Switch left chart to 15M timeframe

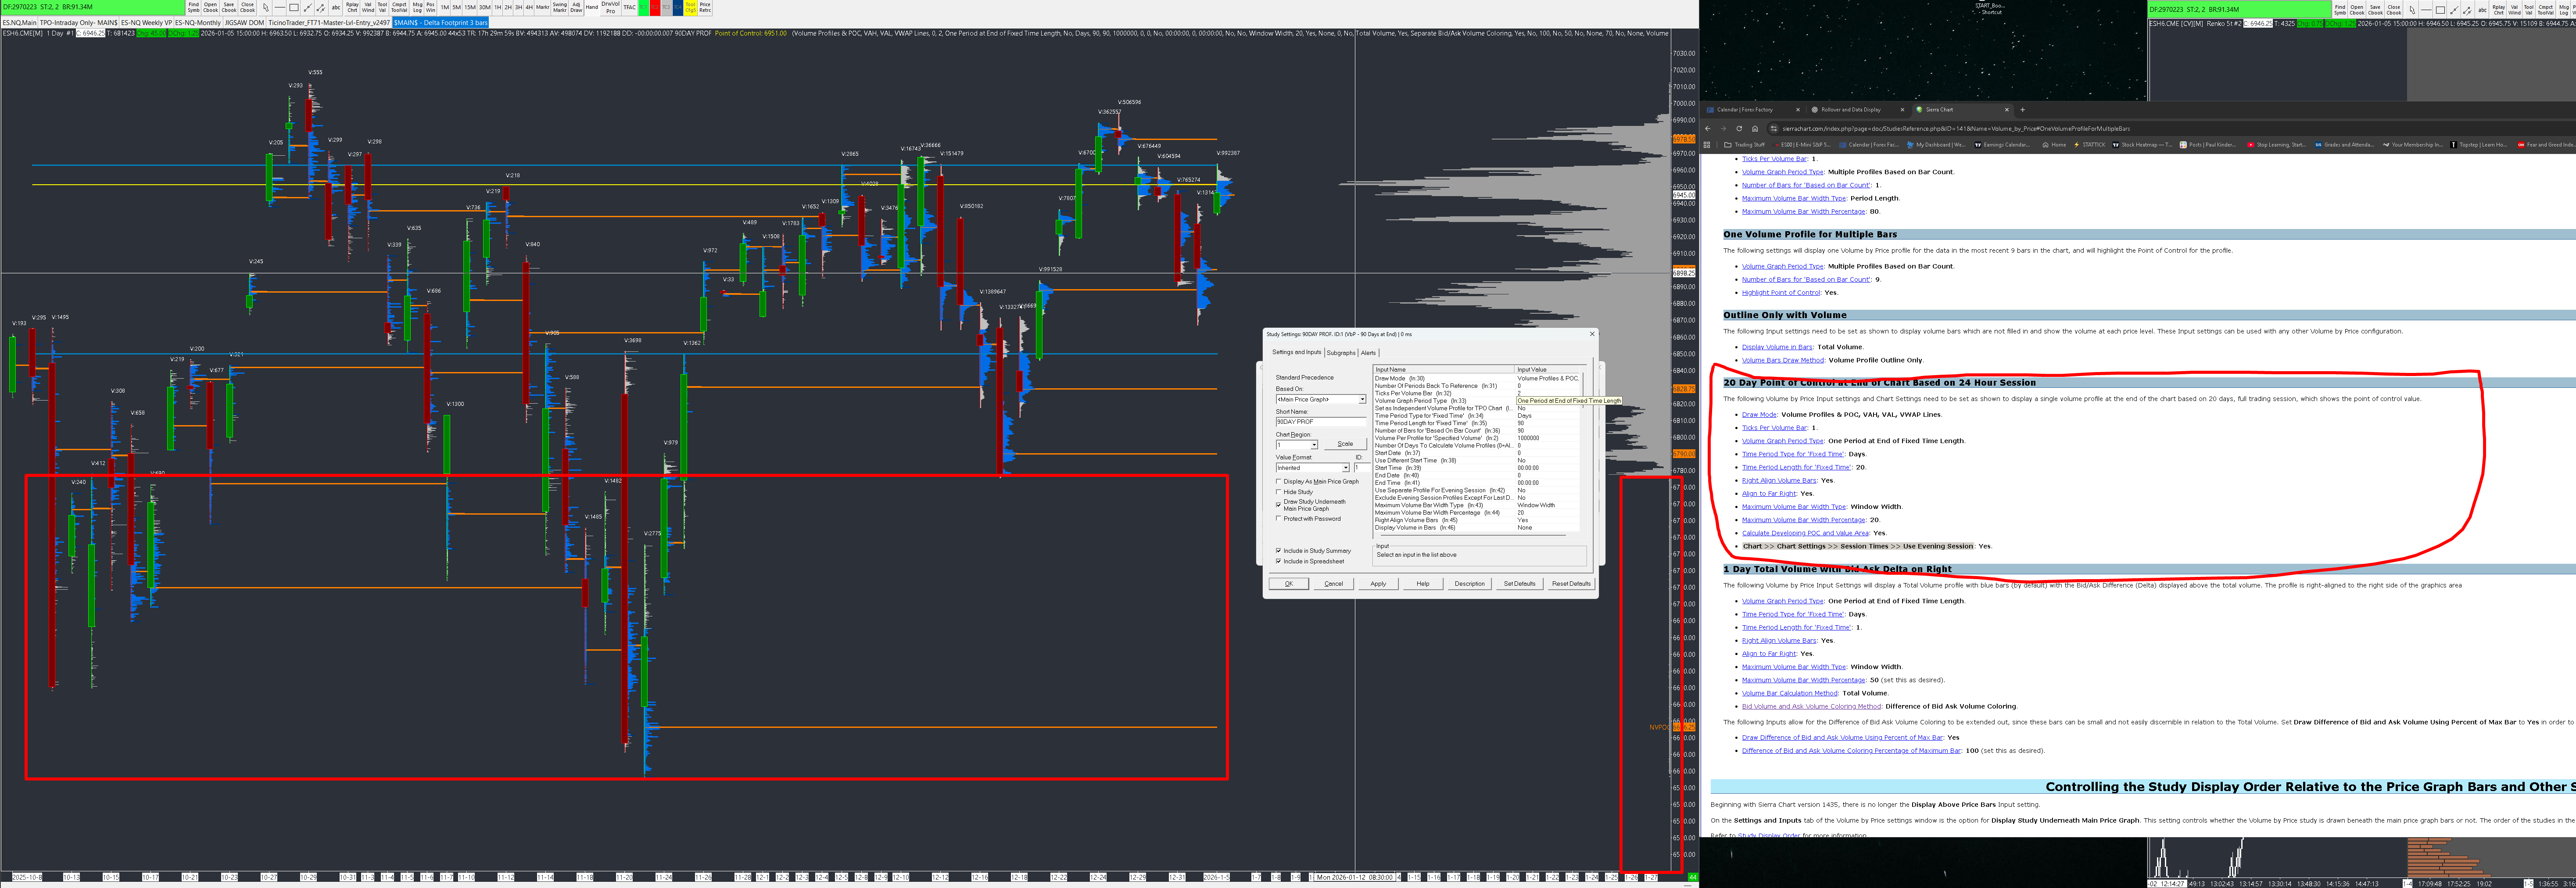[470, 7]
